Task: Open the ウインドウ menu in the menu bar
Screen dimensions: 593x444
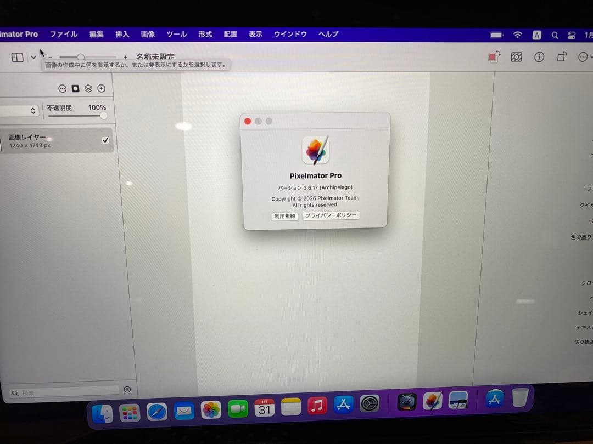Action: tap(289, 34)
